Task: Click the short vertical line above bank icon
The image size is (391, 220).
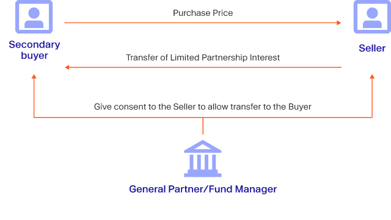Action: [203, 126]
